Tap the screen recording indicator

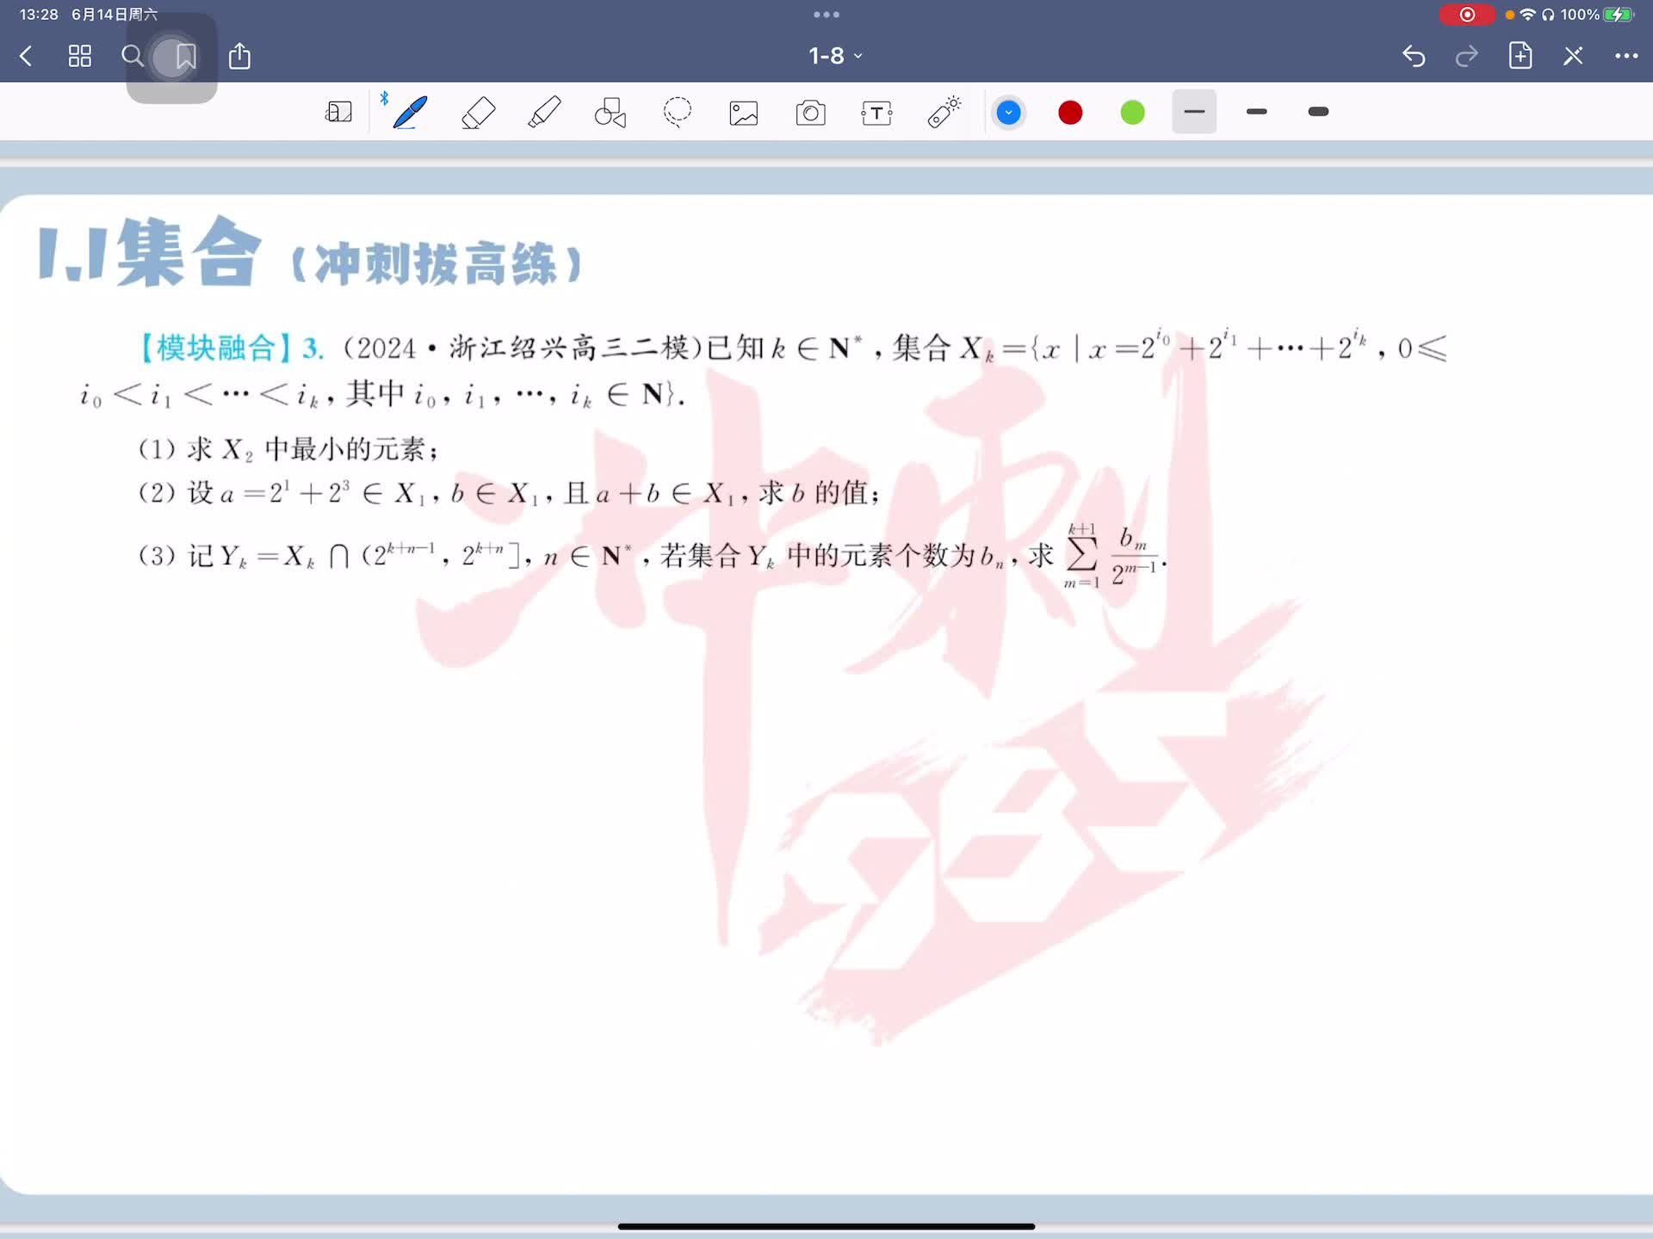pyautogui.click(x=1467, y=15)
